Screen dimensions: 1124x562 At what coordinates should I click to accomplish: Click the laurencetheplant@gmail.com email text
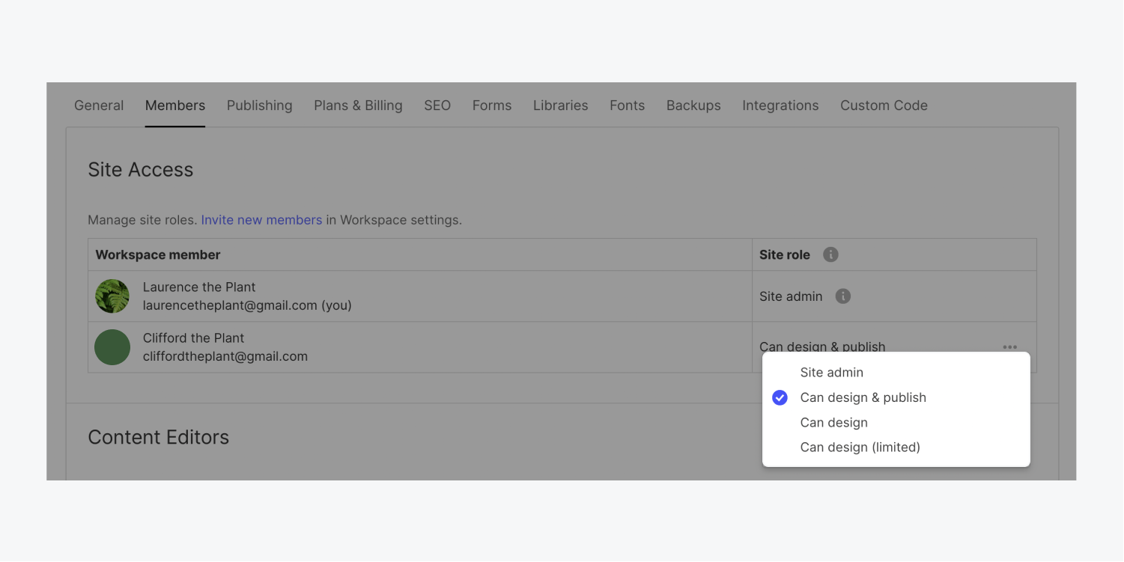click(231, 305)
